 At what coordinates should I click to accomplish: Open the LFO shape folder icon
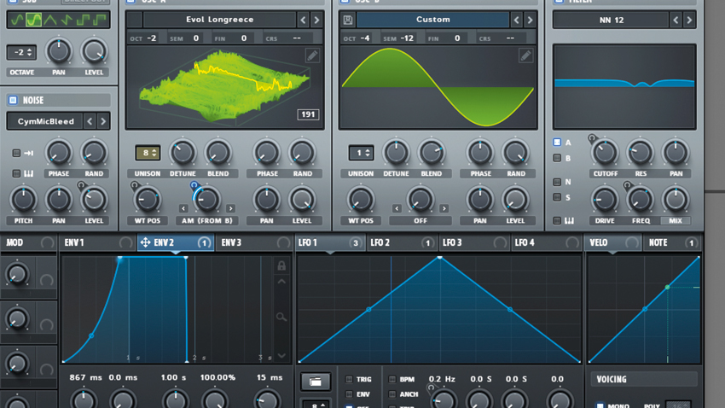316,382
